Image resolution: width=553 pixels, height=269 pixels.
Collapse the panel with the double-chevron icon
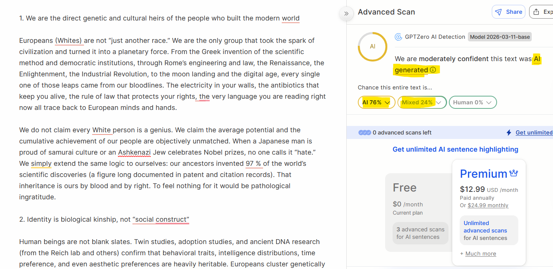346,13
